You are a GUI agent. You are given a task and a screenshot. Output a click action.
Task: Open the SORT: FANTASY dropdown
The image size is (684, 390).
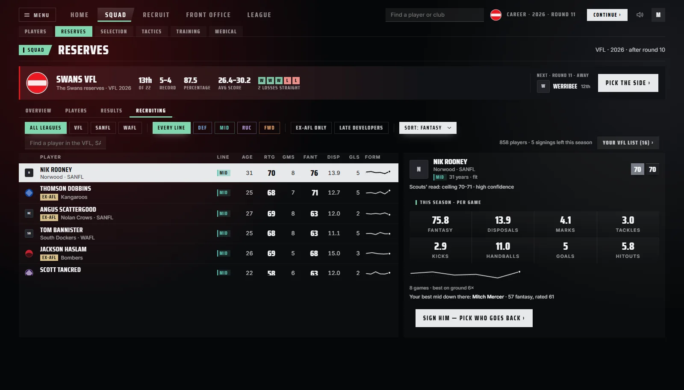point(427,128)
